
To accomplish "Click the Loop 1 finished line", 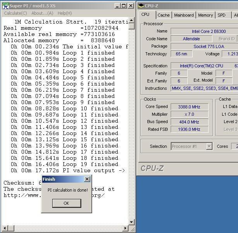I will pos(63,53).
